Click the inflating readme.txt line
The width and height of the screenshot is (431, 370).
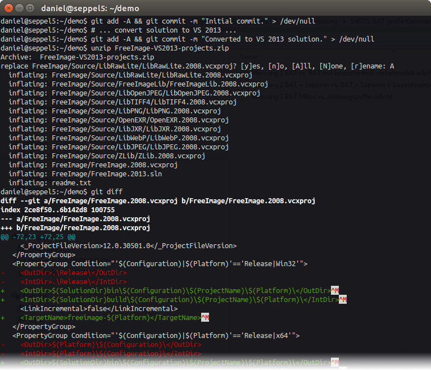click(50, 182)
